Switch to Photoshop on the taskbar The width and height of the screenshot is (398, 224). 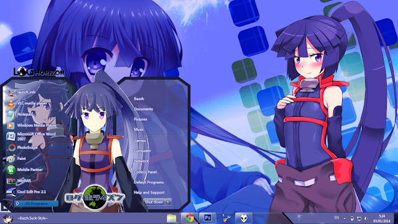[208, 218]
